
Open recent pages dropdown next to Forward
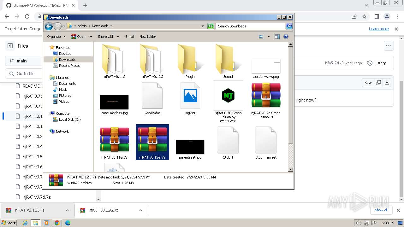click(x=64, y=26)
